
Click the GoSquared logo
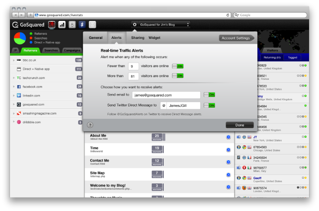click(x=28, y=25)
